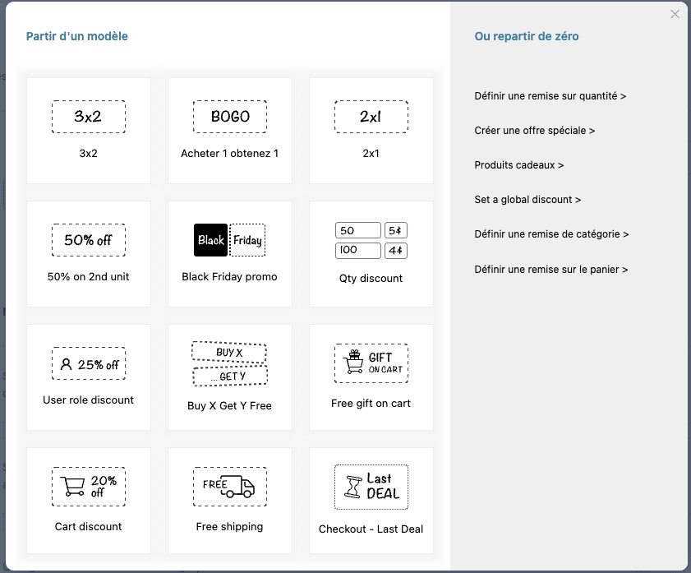This screenshot has height=573, width=691.
Task: Click the 'Partir d'un modèle' heading
Action: point(76,36)
